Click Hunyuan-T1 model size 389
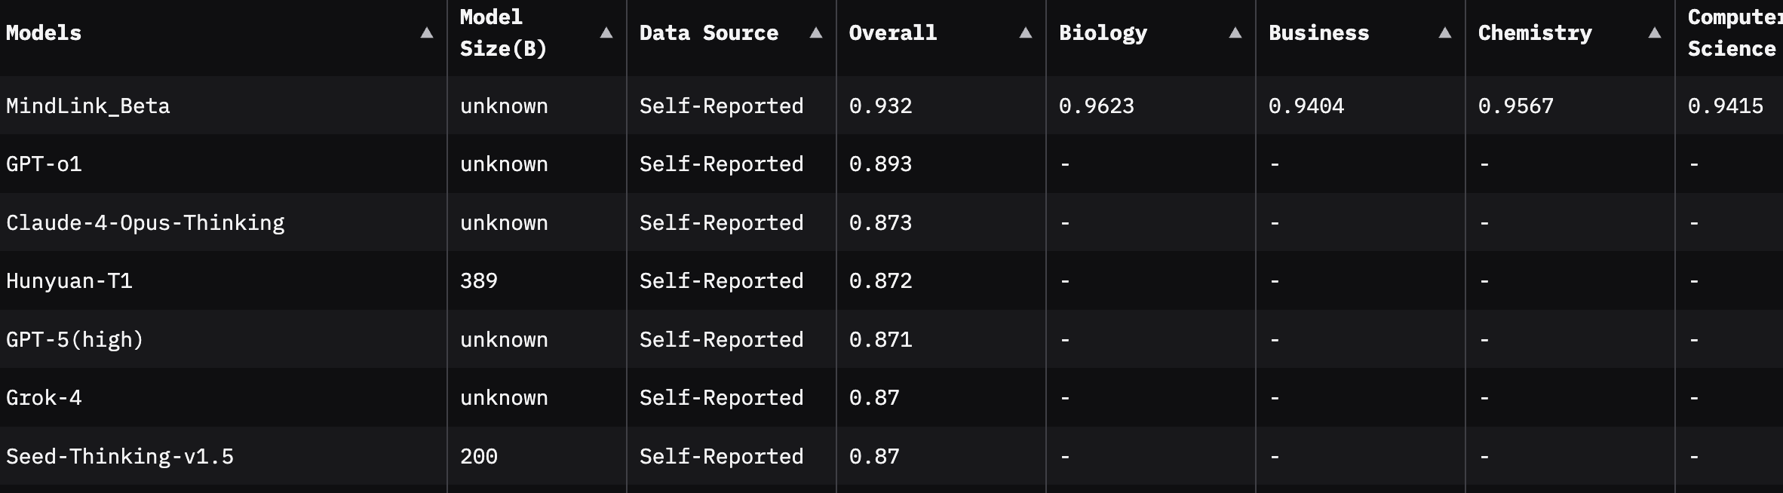This screenshot has width=1783, height=493. [479, 281]
